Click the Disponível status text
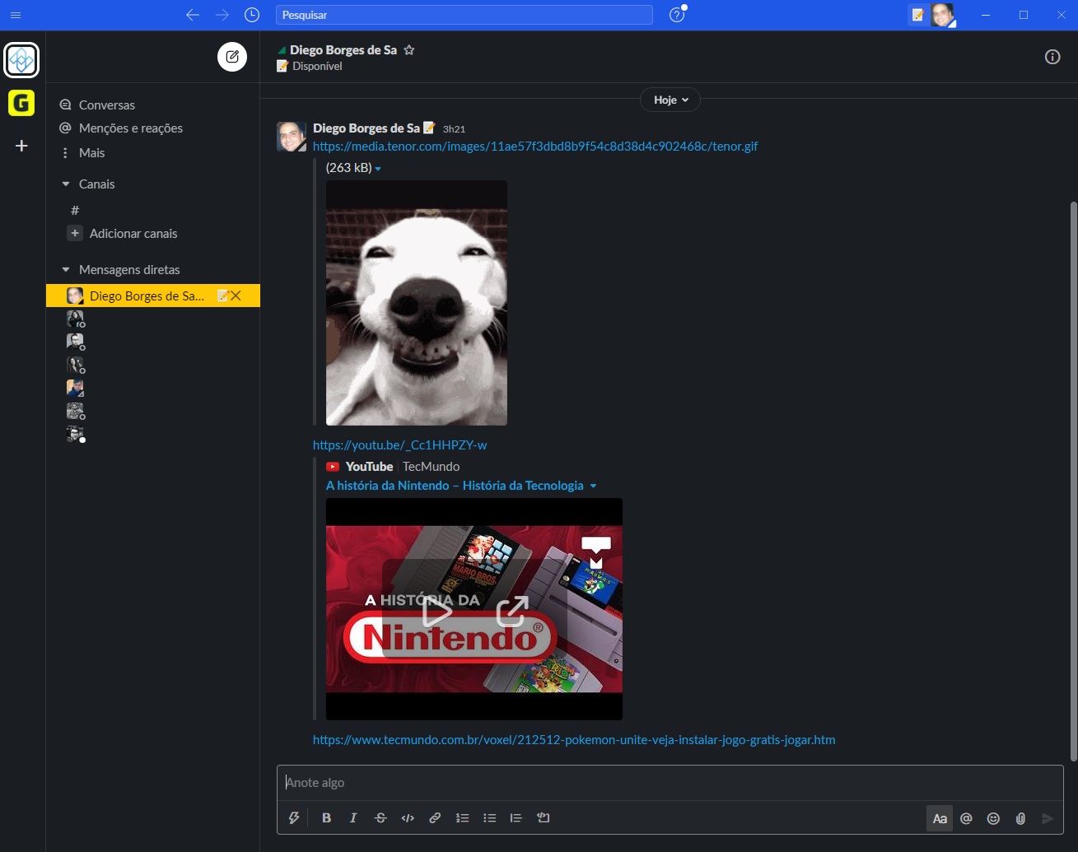This screenshot has height=852, width=1078. 317,67
